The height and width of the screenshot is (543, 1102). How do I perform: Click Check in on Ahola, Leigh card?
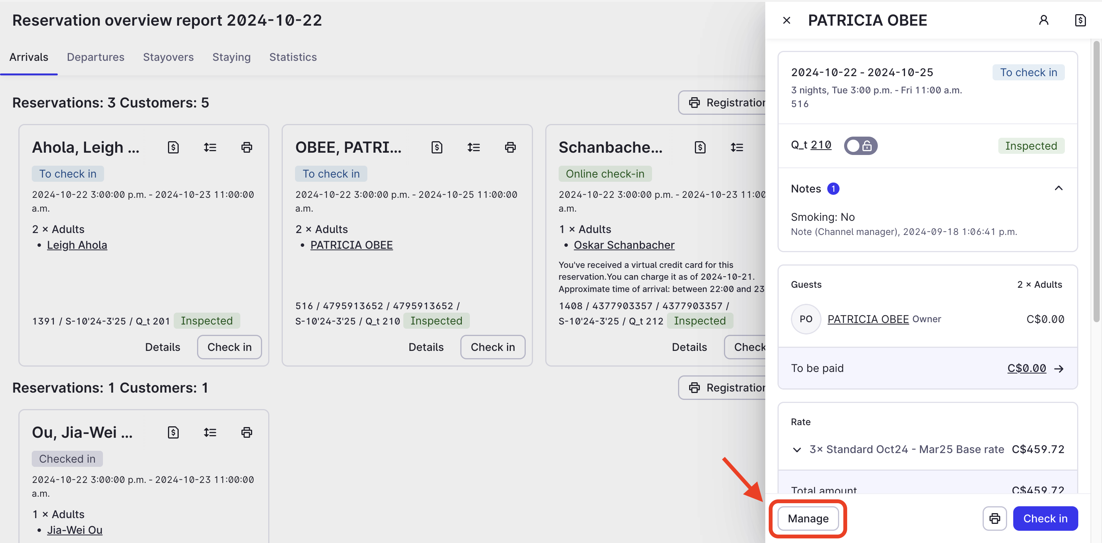tap(229, 347)
